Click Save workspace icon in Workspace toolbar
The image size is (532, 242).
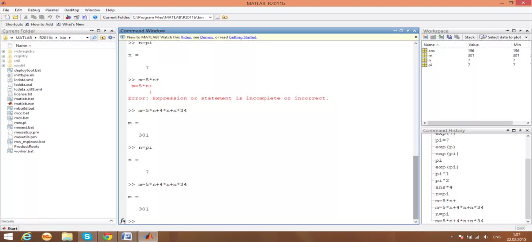[x=449, y=37]
